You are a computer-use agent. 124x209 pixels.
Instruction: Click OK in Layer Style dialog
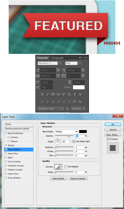[x=113, y=125]
